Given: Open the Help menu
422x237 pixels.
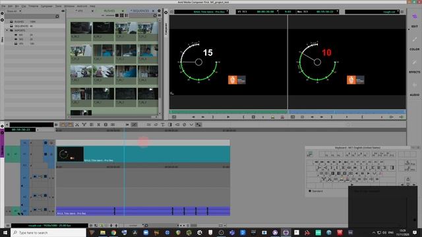Looking at the screenshot, I should coord(92,6).
